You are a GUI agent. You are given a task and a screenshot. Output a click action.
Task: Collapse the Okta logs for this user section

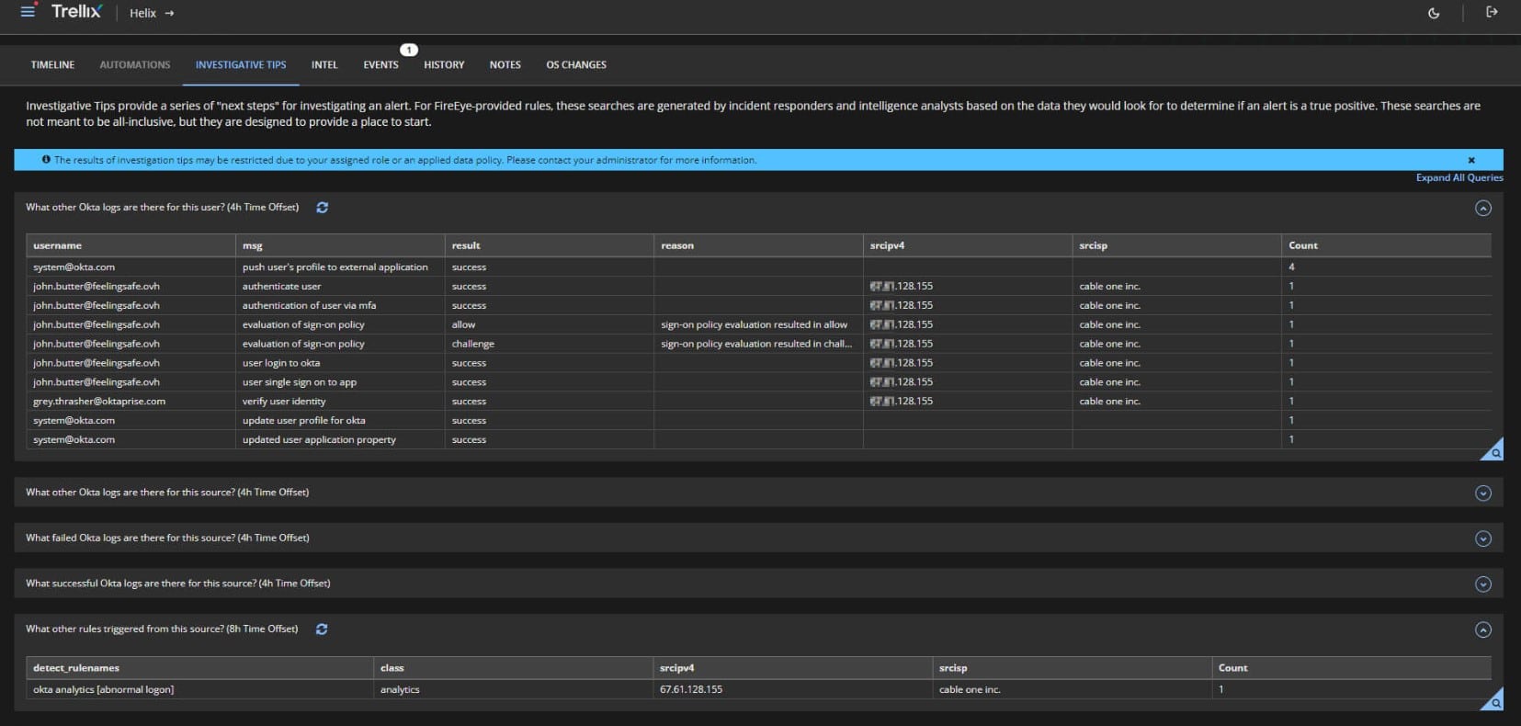[1483, 209]
